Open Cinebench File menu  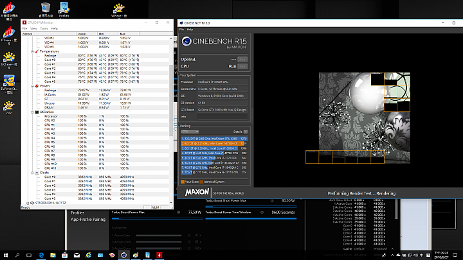[x=181, y=30]
